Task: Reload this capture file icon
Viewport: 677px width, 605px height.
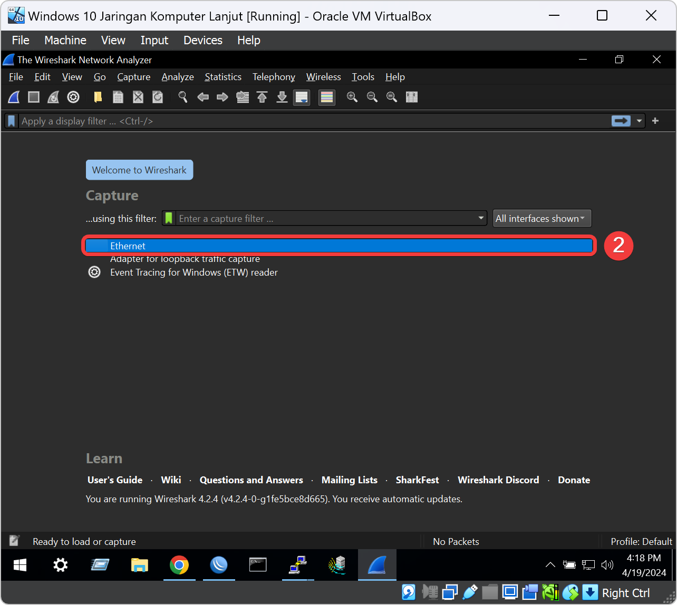Action: [158, 97]
